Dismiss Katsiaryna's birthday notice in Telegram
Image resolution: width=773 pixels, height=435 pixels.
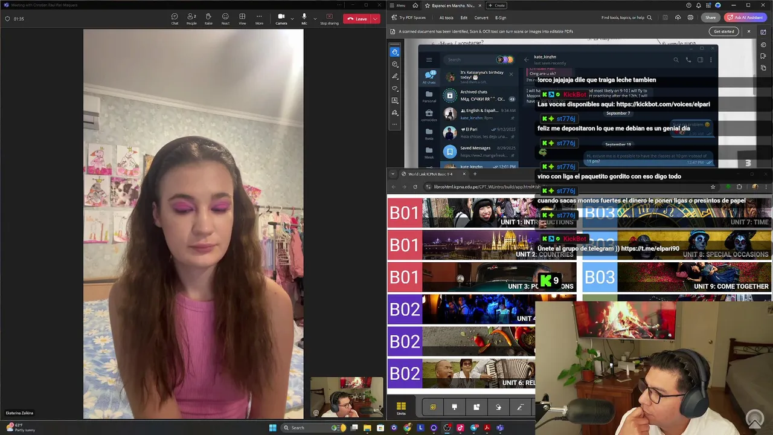(x=511, y=74)
